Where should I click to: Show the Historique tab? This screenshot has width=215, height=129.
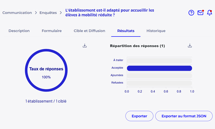click(x=156, y=31)
